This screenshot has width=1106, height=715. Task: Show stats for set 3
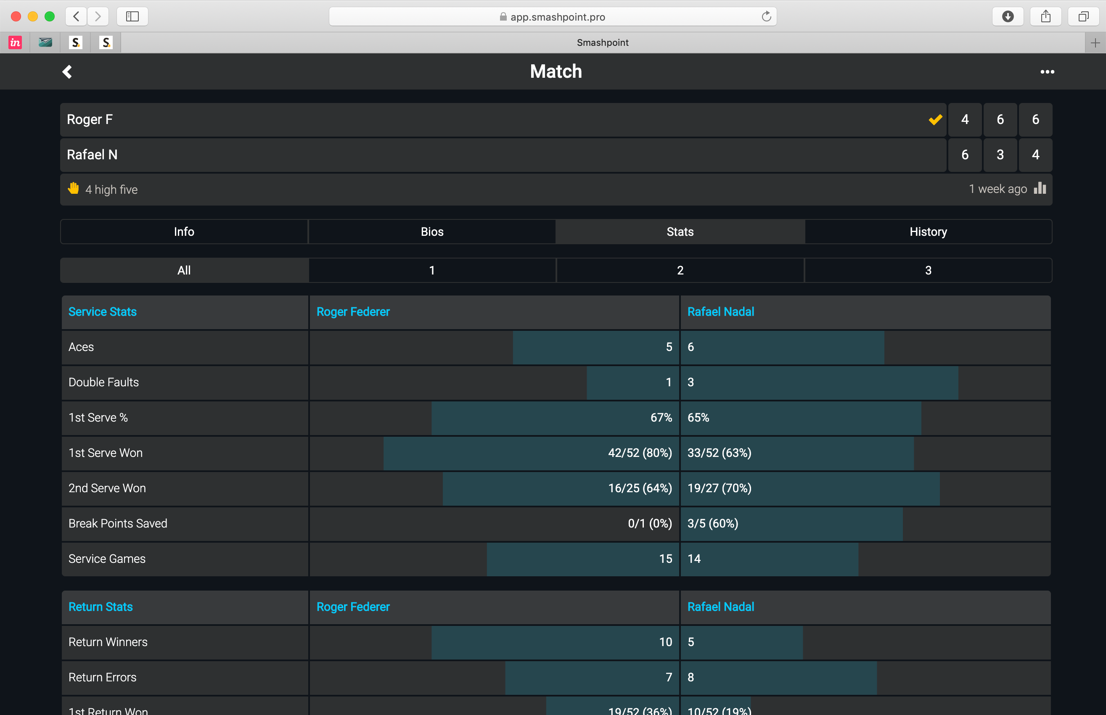pos(928,270)
